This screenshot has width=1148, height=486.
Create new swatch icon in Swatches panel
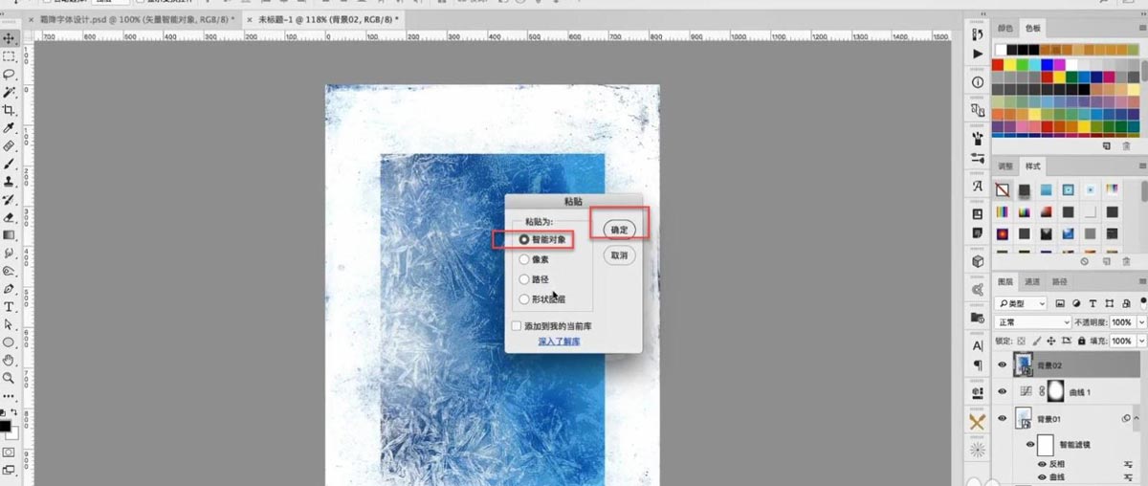(x=1107, y=146)
